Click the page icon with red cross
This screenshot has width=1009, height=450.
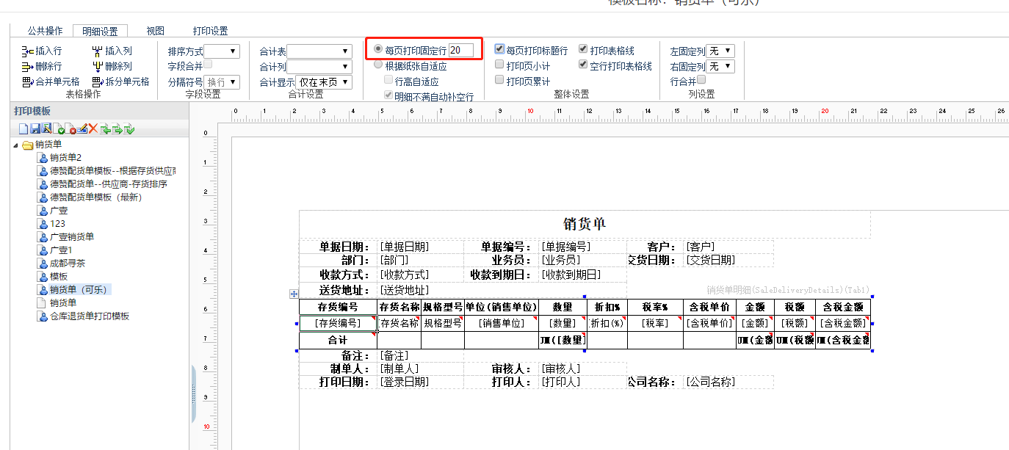pos(70,129)
